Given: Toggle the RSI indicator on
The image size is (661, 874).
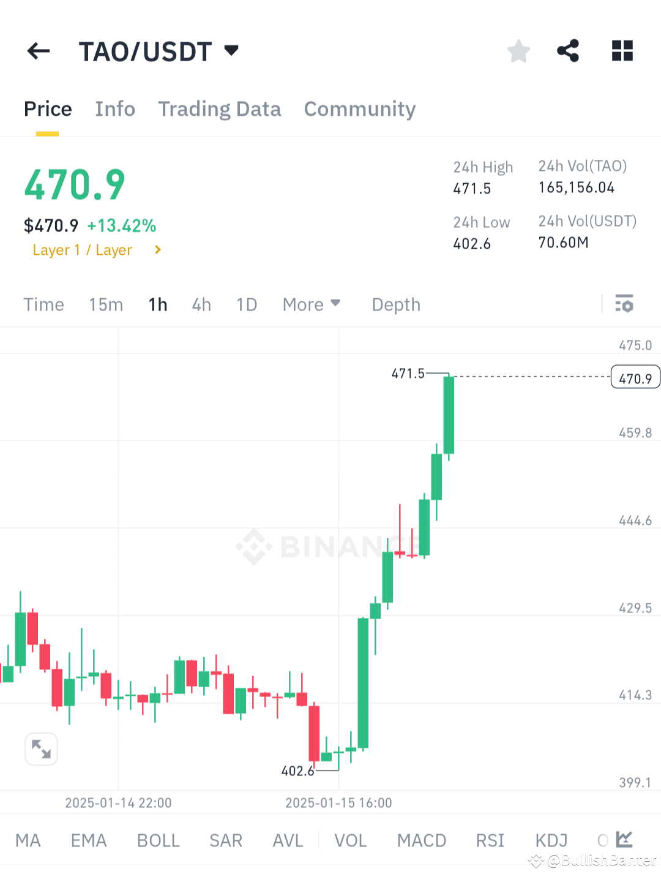Looking at the screenshot, I should click(490, 840).
